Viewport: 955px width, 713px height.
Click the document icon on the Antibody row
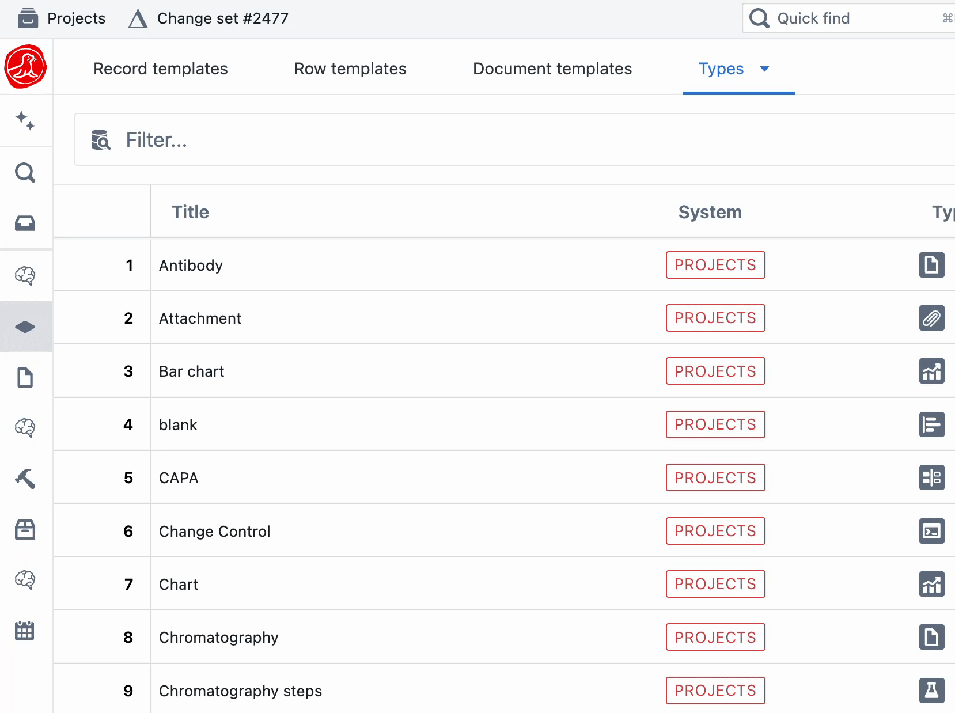931,265
